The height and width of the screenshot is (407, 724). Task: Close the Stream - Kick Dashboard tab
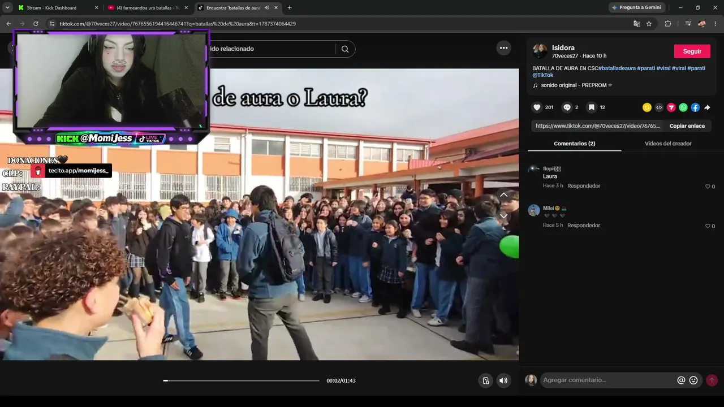pyautogui.click(x=96, y=8)
